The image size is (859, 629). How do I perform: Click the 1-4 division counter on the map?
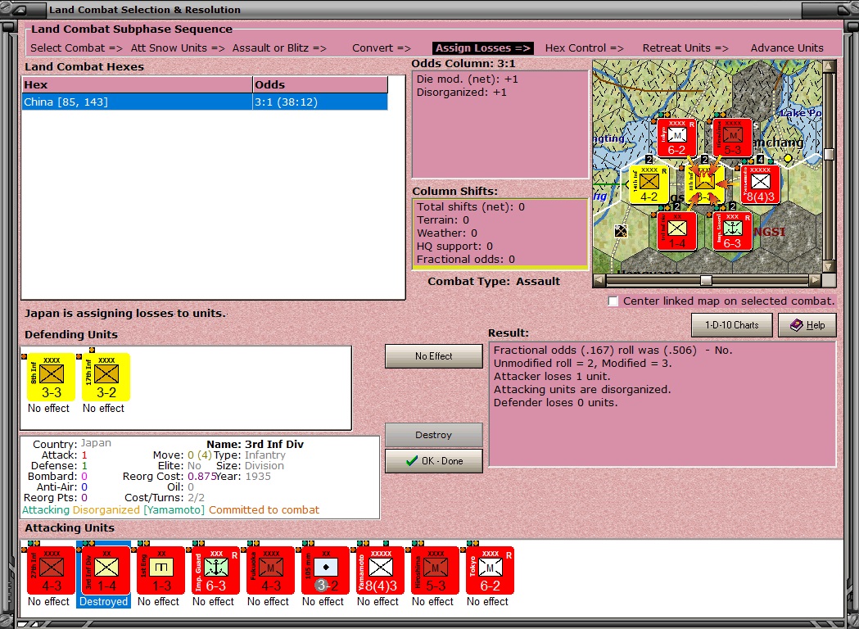tap(676, 232)
